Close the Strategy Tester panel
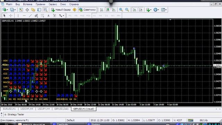Image resolution: width=222 pixels, height=125 pixels. point(1,114)
